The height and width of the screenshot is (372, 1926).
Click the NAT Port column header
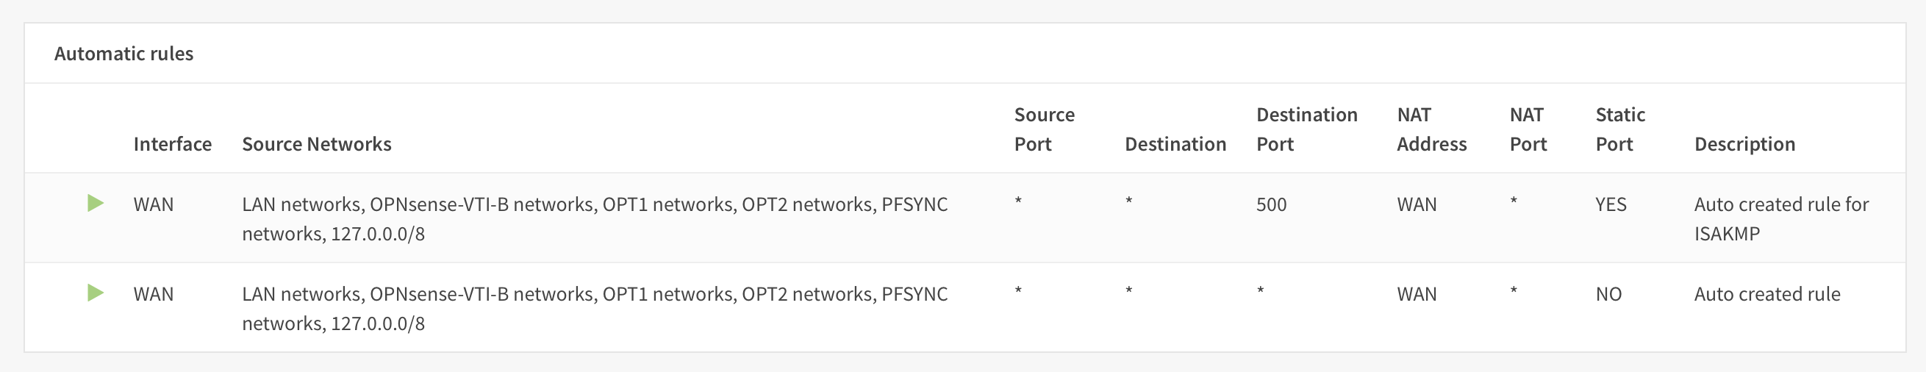1528,129
